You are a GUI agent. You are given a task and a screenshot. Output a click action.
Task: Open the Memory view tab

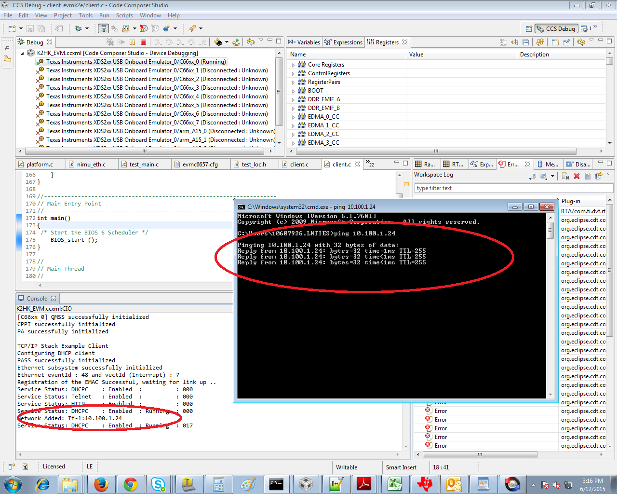coord(548,165)
